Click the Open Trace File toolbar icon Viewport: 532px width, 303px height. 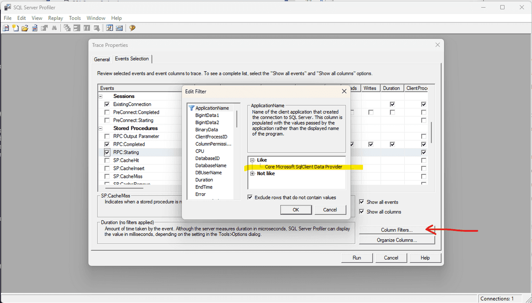(24, 28)
